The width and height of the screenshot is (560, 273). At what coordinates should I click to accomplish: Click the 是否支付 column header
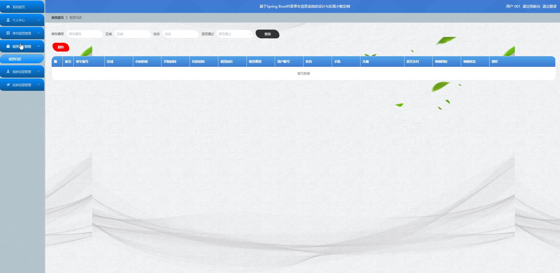pyautogui.click(x=418, y=62)
